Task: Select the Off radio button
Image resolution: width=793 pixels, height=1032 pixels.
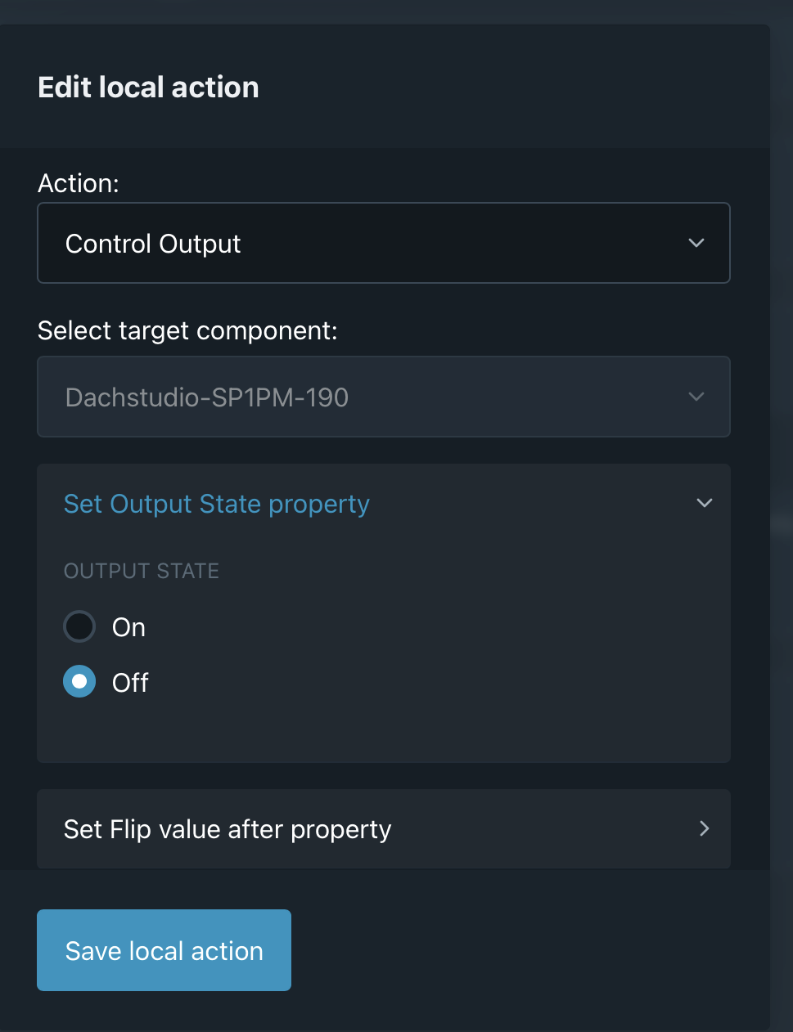Action: click(x=79, y=682)
